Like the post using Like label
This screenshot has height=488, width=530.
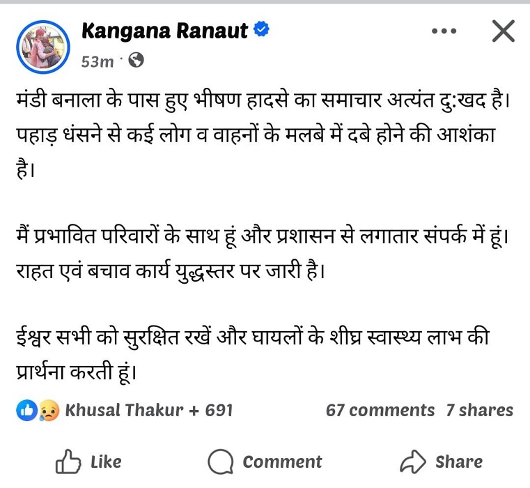(x=106, y=462)
